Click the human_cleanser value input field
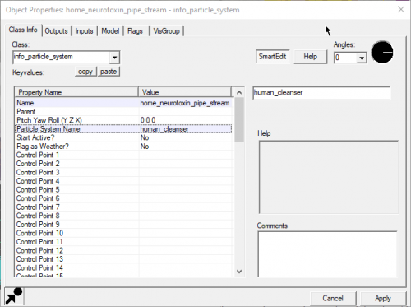The image size is (411, 307). pyautogui.click(x=321, y=93)
